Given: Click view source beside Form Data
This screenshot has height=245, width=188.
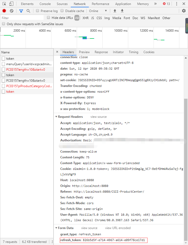Looking at the screenshot, I should click(x=89, y=228).
